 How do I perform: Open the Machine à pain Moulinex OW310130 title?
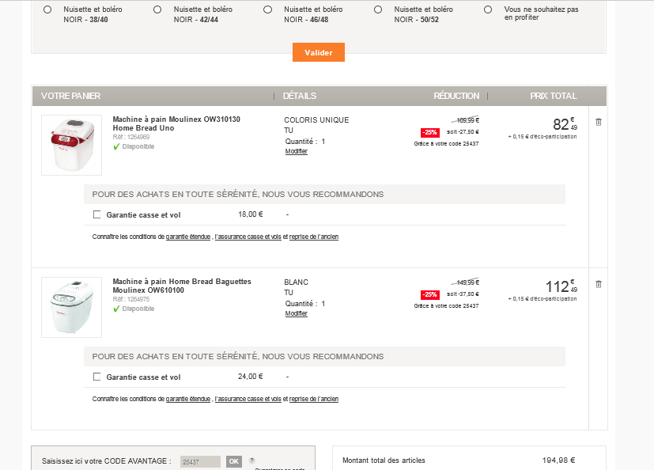[176, 123]
